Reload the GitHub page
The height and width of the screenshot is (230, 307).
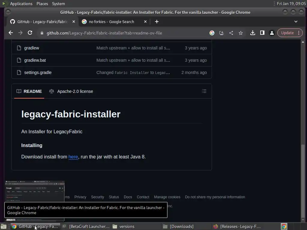coord(30,33)
